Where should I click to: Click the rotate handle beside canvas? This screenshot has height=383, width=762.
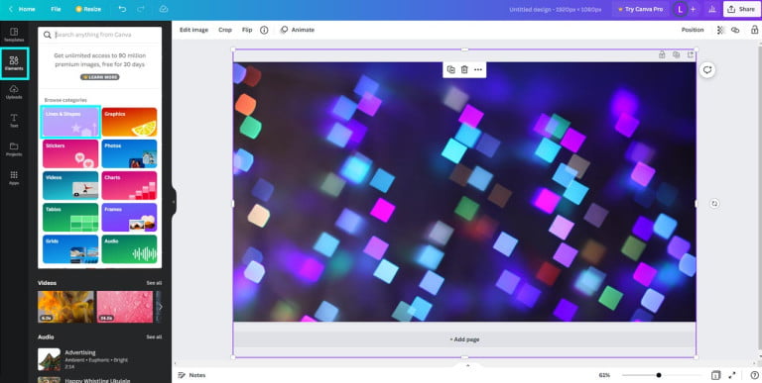714,204
